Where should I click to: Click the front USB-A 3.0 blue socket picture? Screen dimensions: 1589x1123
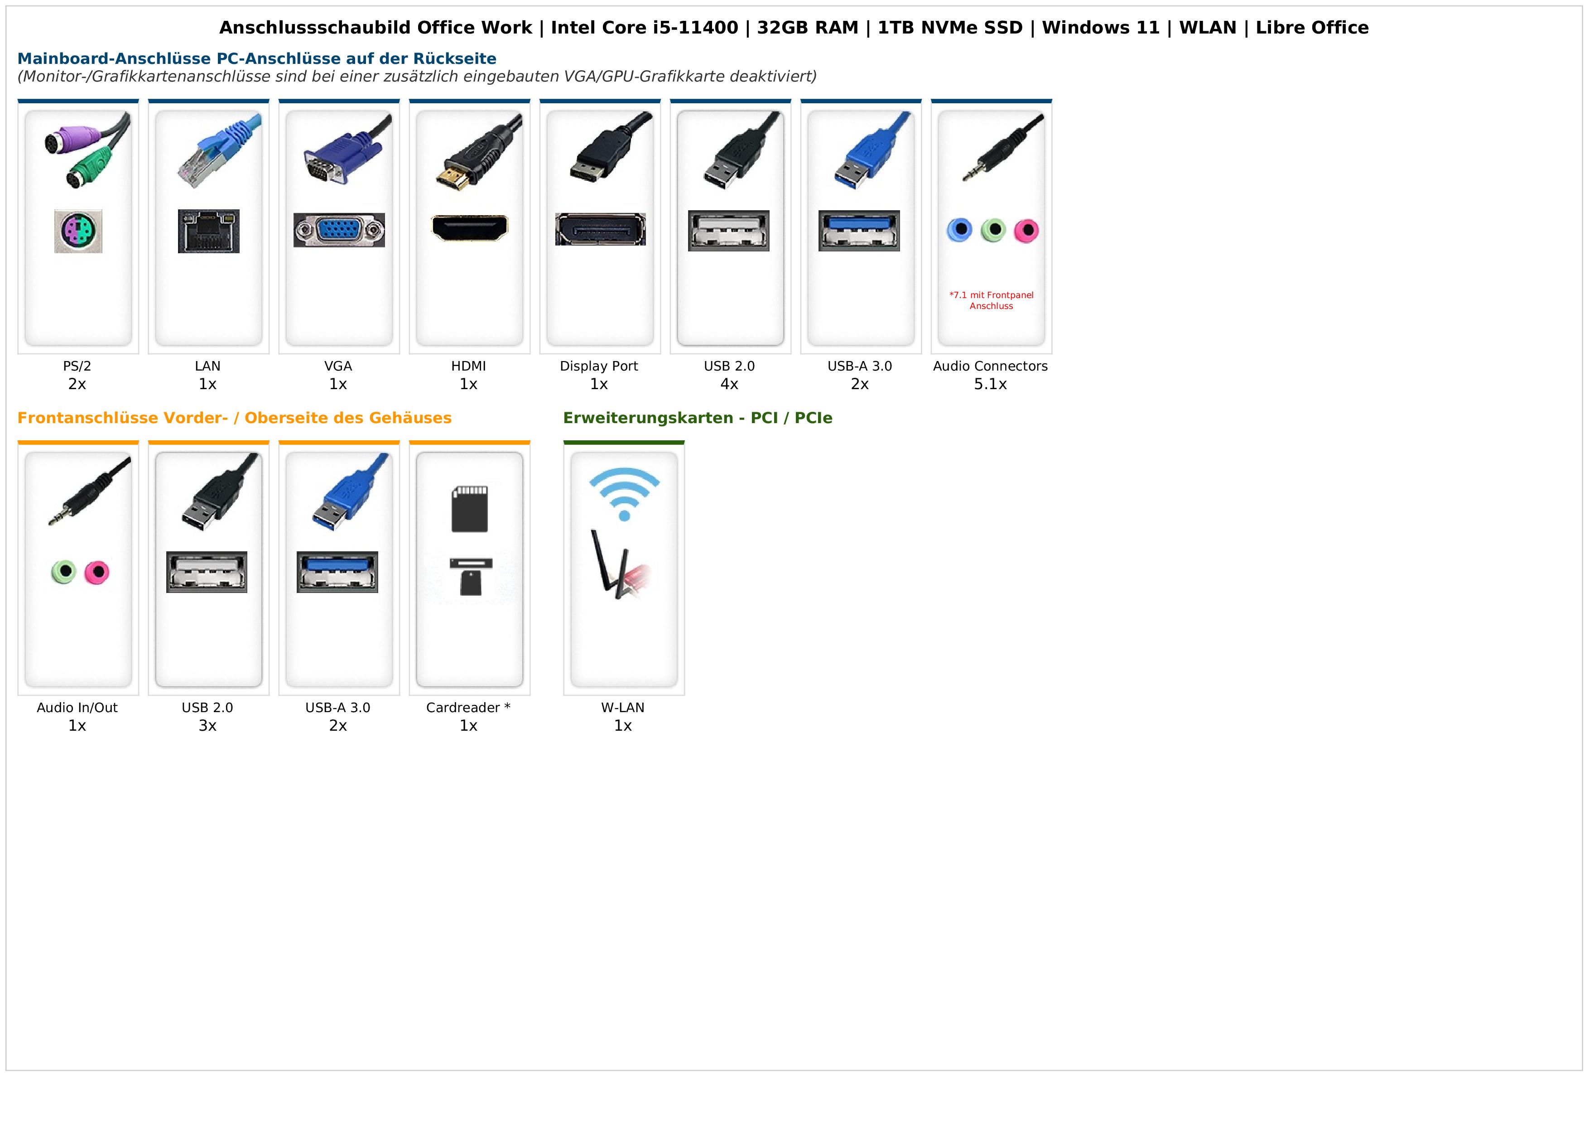point(338,572)
